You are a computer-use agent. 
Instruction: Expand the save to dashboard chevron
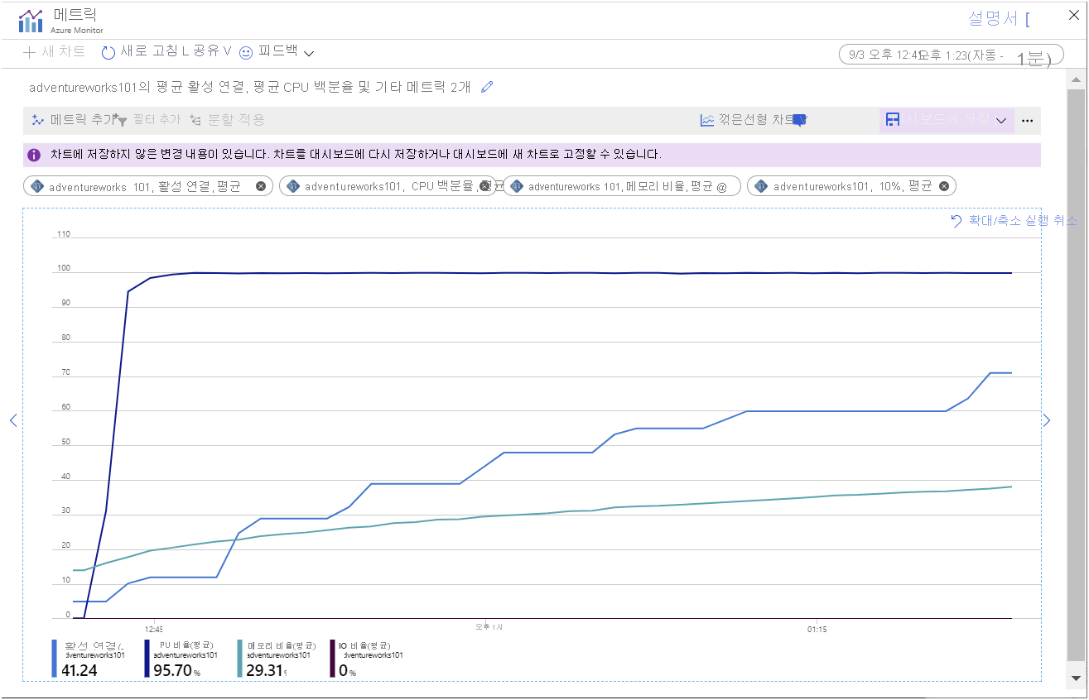pyautogui.click(x=1001, y=121)
